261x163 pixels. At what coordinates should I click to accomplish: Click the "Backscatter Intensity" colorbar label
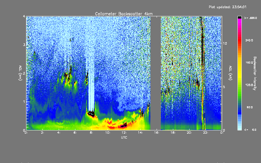click(255, 73)
